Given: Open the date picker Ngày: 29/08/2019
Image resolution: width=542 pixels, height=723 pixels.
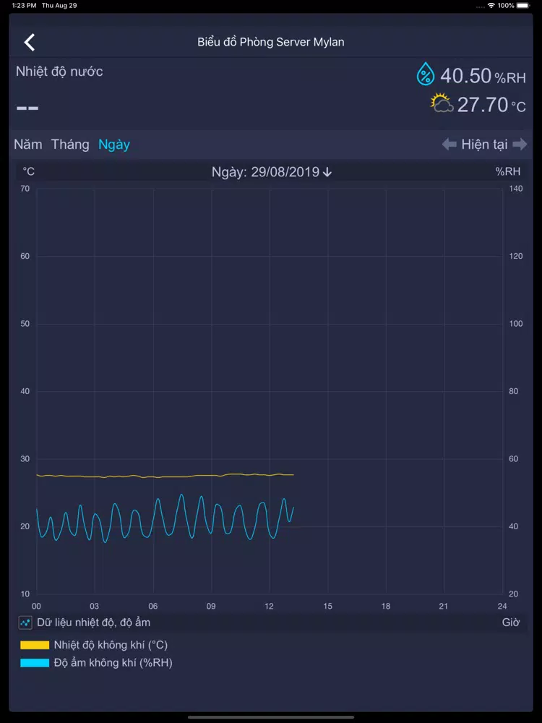Looking at the screenshot, I should 272,172.
